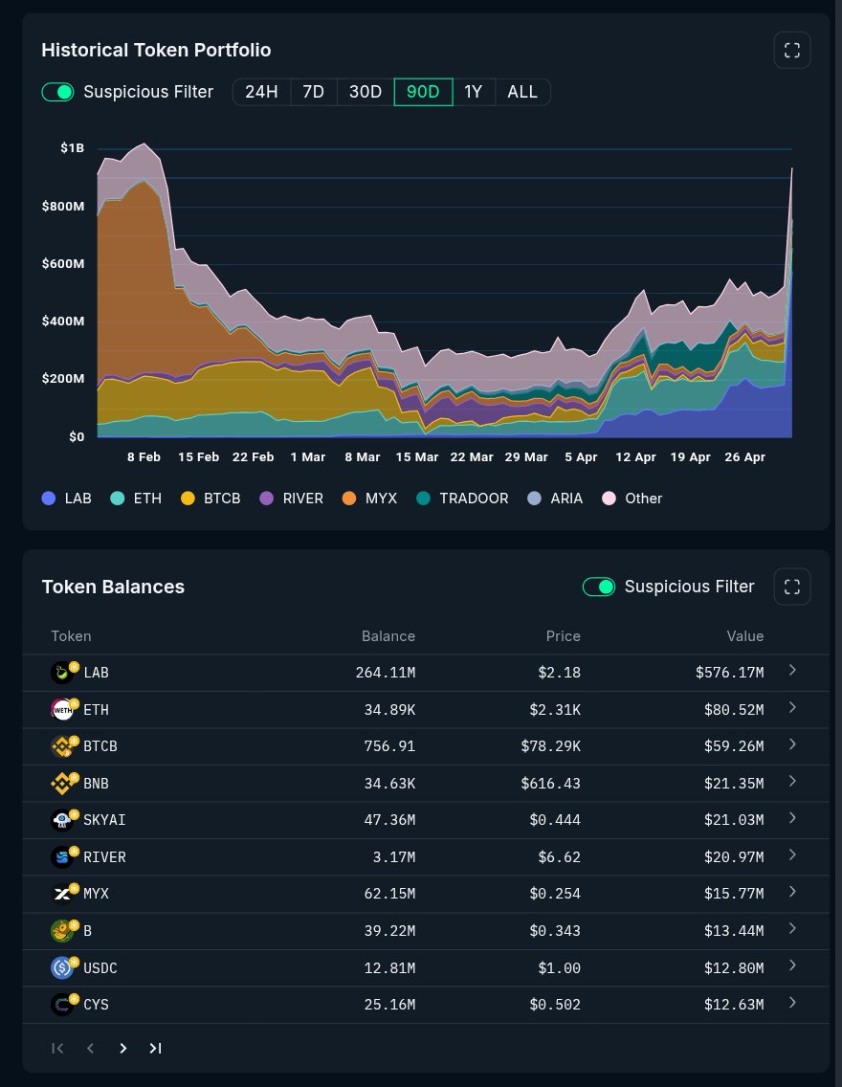The image size is (842, 1087).
Task: Select the 30D time range
Action: tap(366, 92)
